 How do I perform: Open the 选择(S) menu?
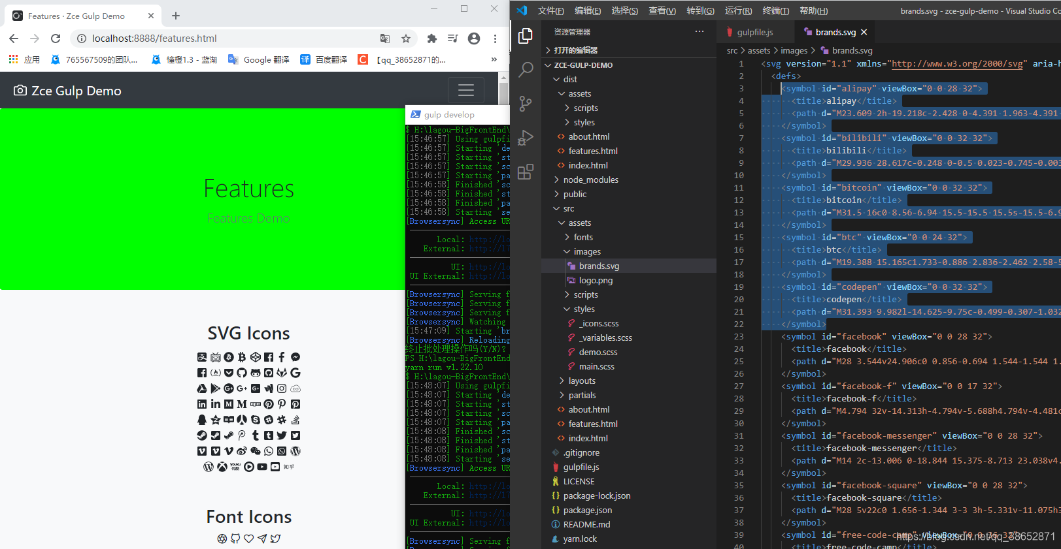coord(625,10)
